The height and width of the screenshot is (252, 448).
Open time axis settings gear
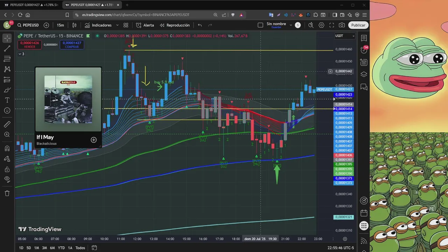coord(345,239)
